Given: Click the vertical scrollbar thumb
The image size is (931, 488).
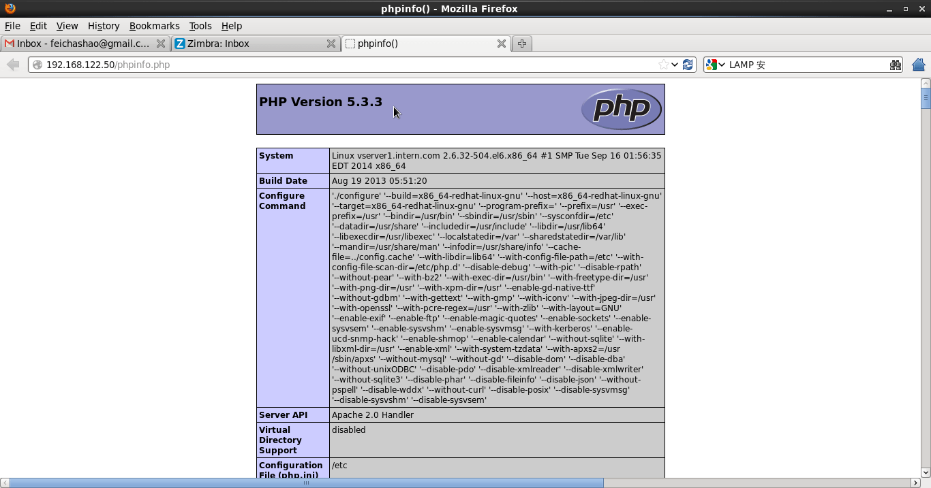Looking at the screenshot, I should pyautogui.click(x=926, y=99).
